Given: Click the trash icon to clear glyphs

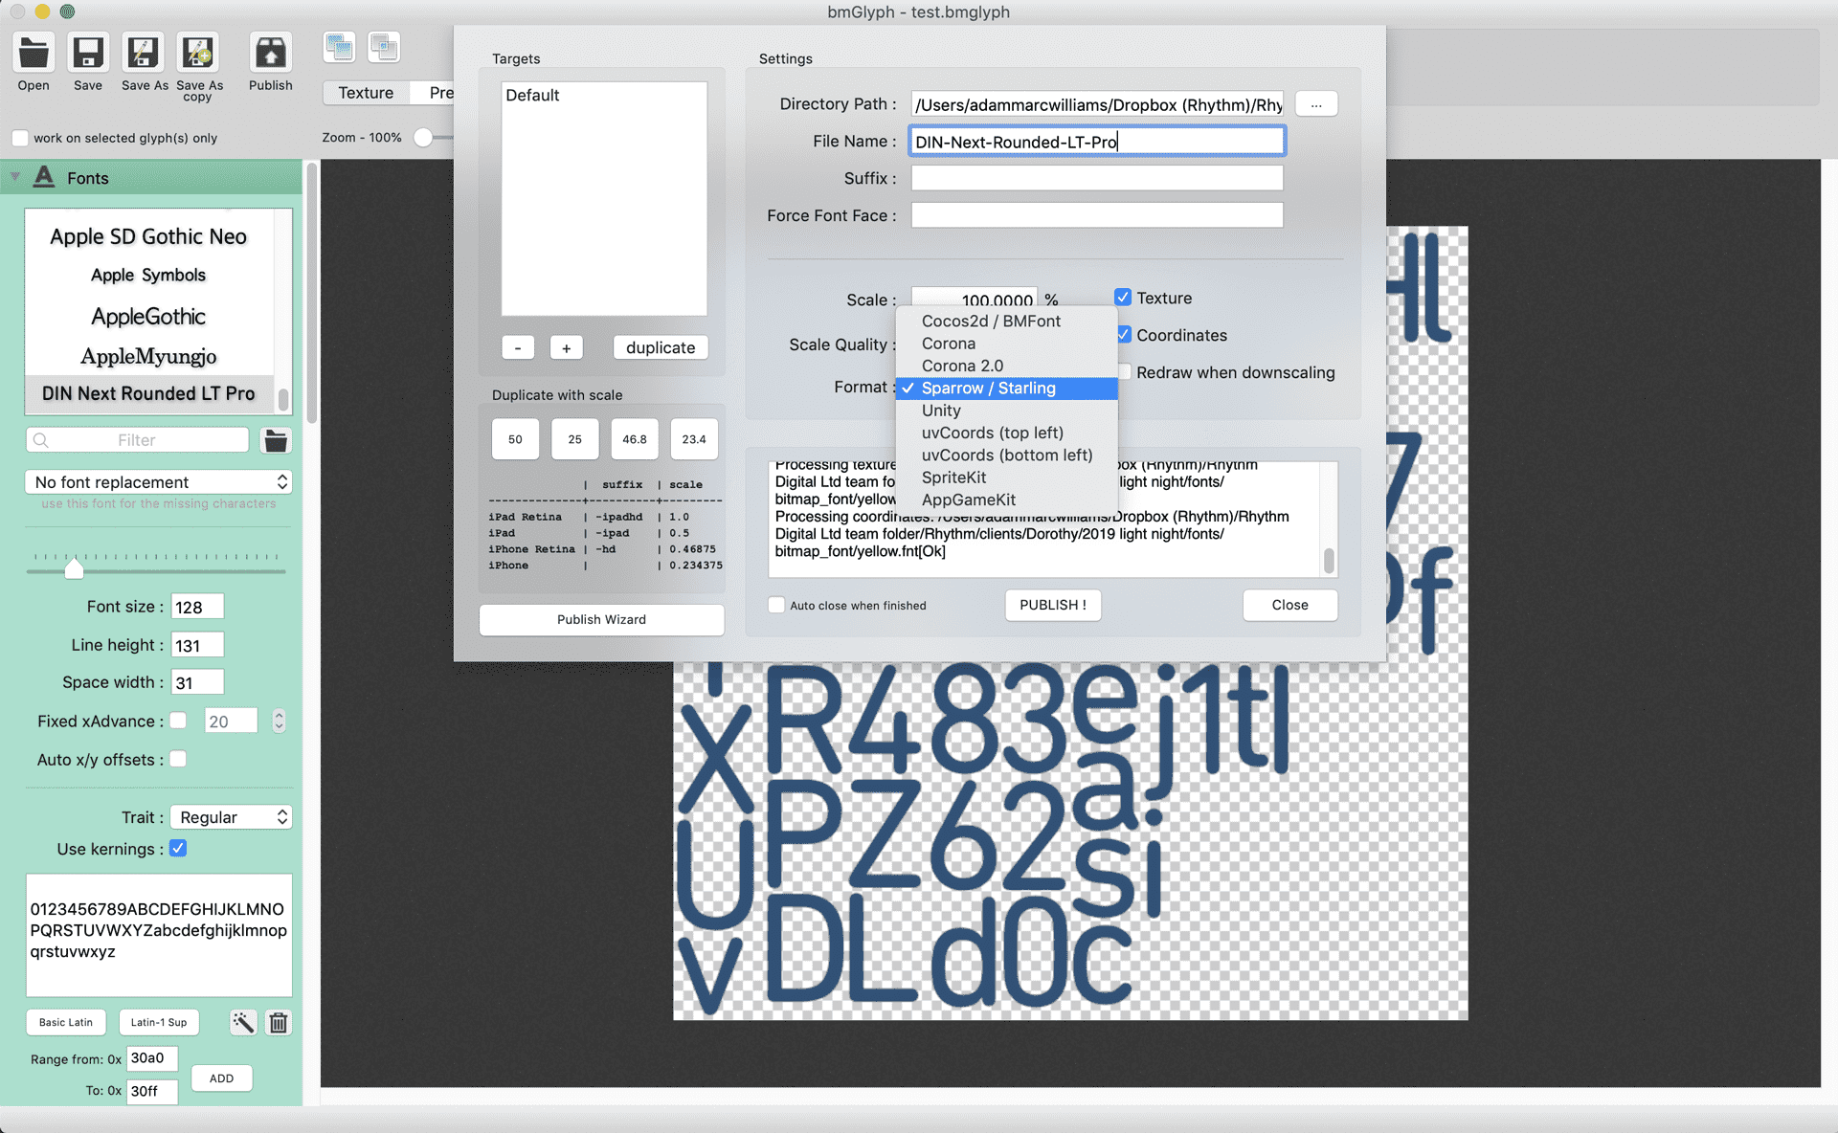Looking at the screenshot, I should click(279, 1022).
